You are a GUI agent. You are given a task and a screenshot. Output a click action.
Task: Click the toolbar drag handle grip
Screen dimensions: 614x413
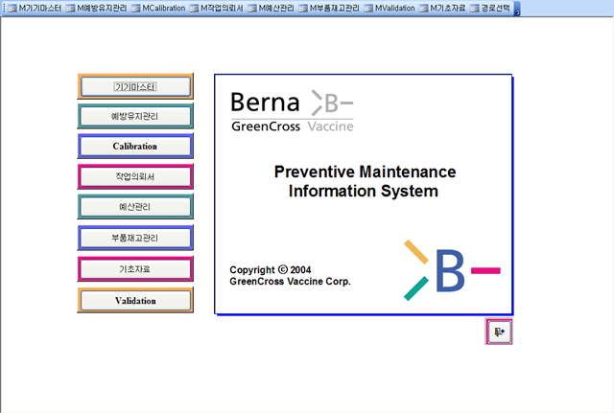click(4, 9)
